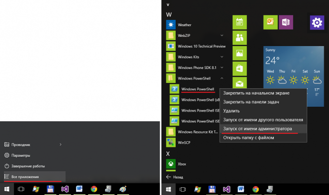The image size is (329, 195).
Task: Choose Закрепить на начальном экране
Action: point(263,93)
